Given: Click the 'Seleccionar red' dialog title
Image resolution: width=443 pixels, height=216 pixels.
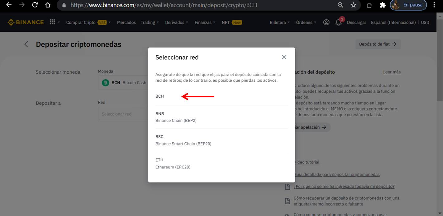Looking at the screenshot, I should pyautogui.click(x=177, y=57).
